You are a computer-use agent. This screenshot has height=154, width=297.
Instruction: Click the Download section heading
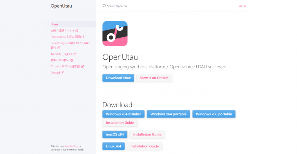coord(117,105)
